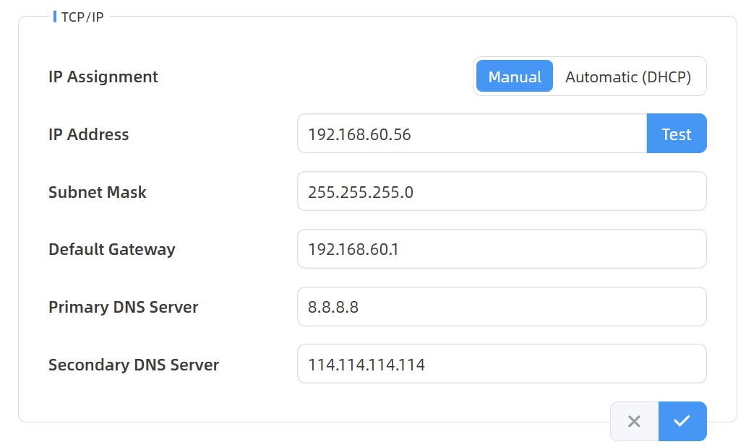
Task: Cancel changes with the X button
Action: [634, 421]
